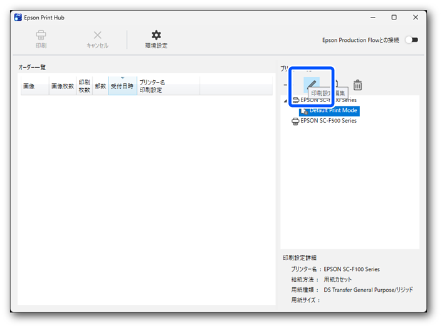Toggle the Epson Production Flow connection switch
Screen dimensions: 442x328
pyautogui.click(x=411, y=40)
